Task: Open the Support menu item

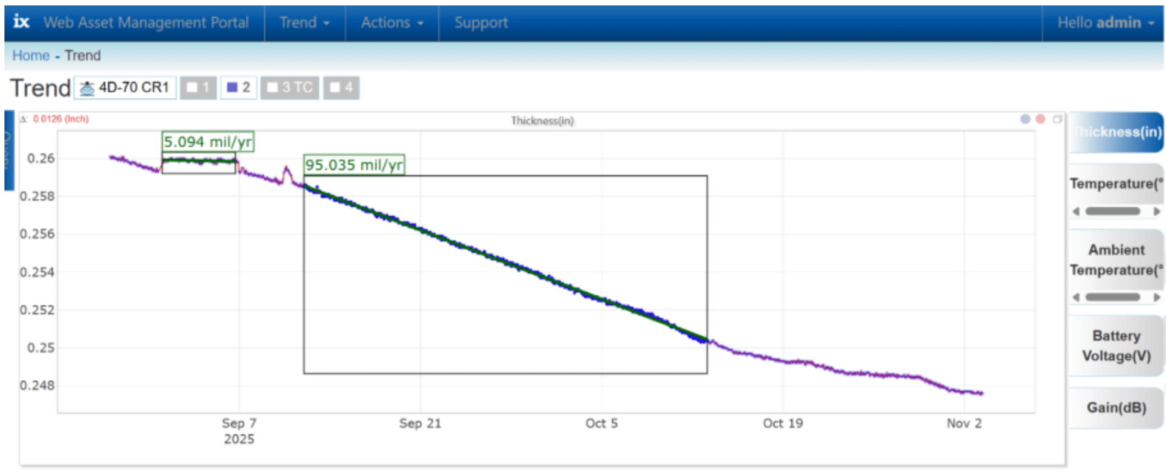Action: coord(481,23)
